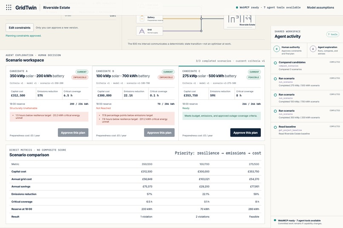The image size is (343, 228).
Task: Click the 275/500 comparison column header
Action: pyautogui.click(x=254, y=164)
